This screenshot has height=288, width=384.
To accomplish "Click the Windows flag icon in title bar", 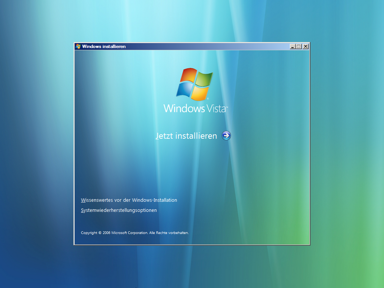I will coord(78,46).
